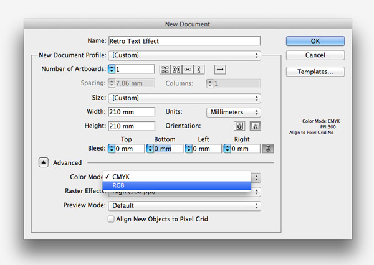Select Grid by Row artboard layout icon

[165, 70]
